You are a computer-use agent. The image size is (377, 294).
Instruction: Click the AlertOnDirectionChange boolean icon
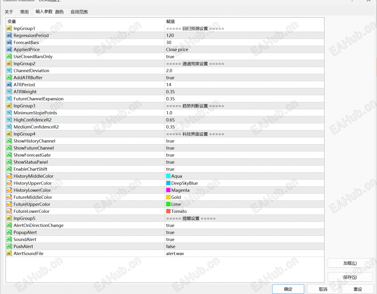click(9, 226)
